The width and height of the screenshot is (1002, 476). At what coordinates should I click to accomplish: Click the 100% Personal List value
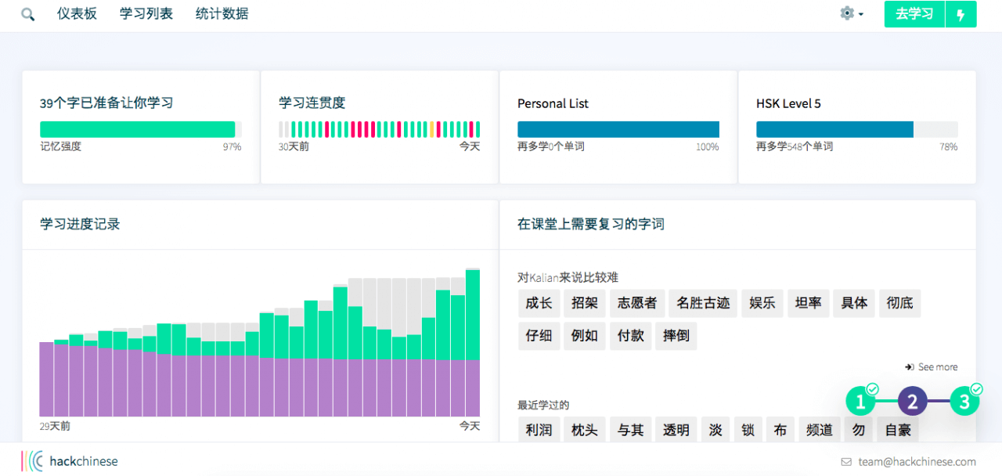pos(708,146)
